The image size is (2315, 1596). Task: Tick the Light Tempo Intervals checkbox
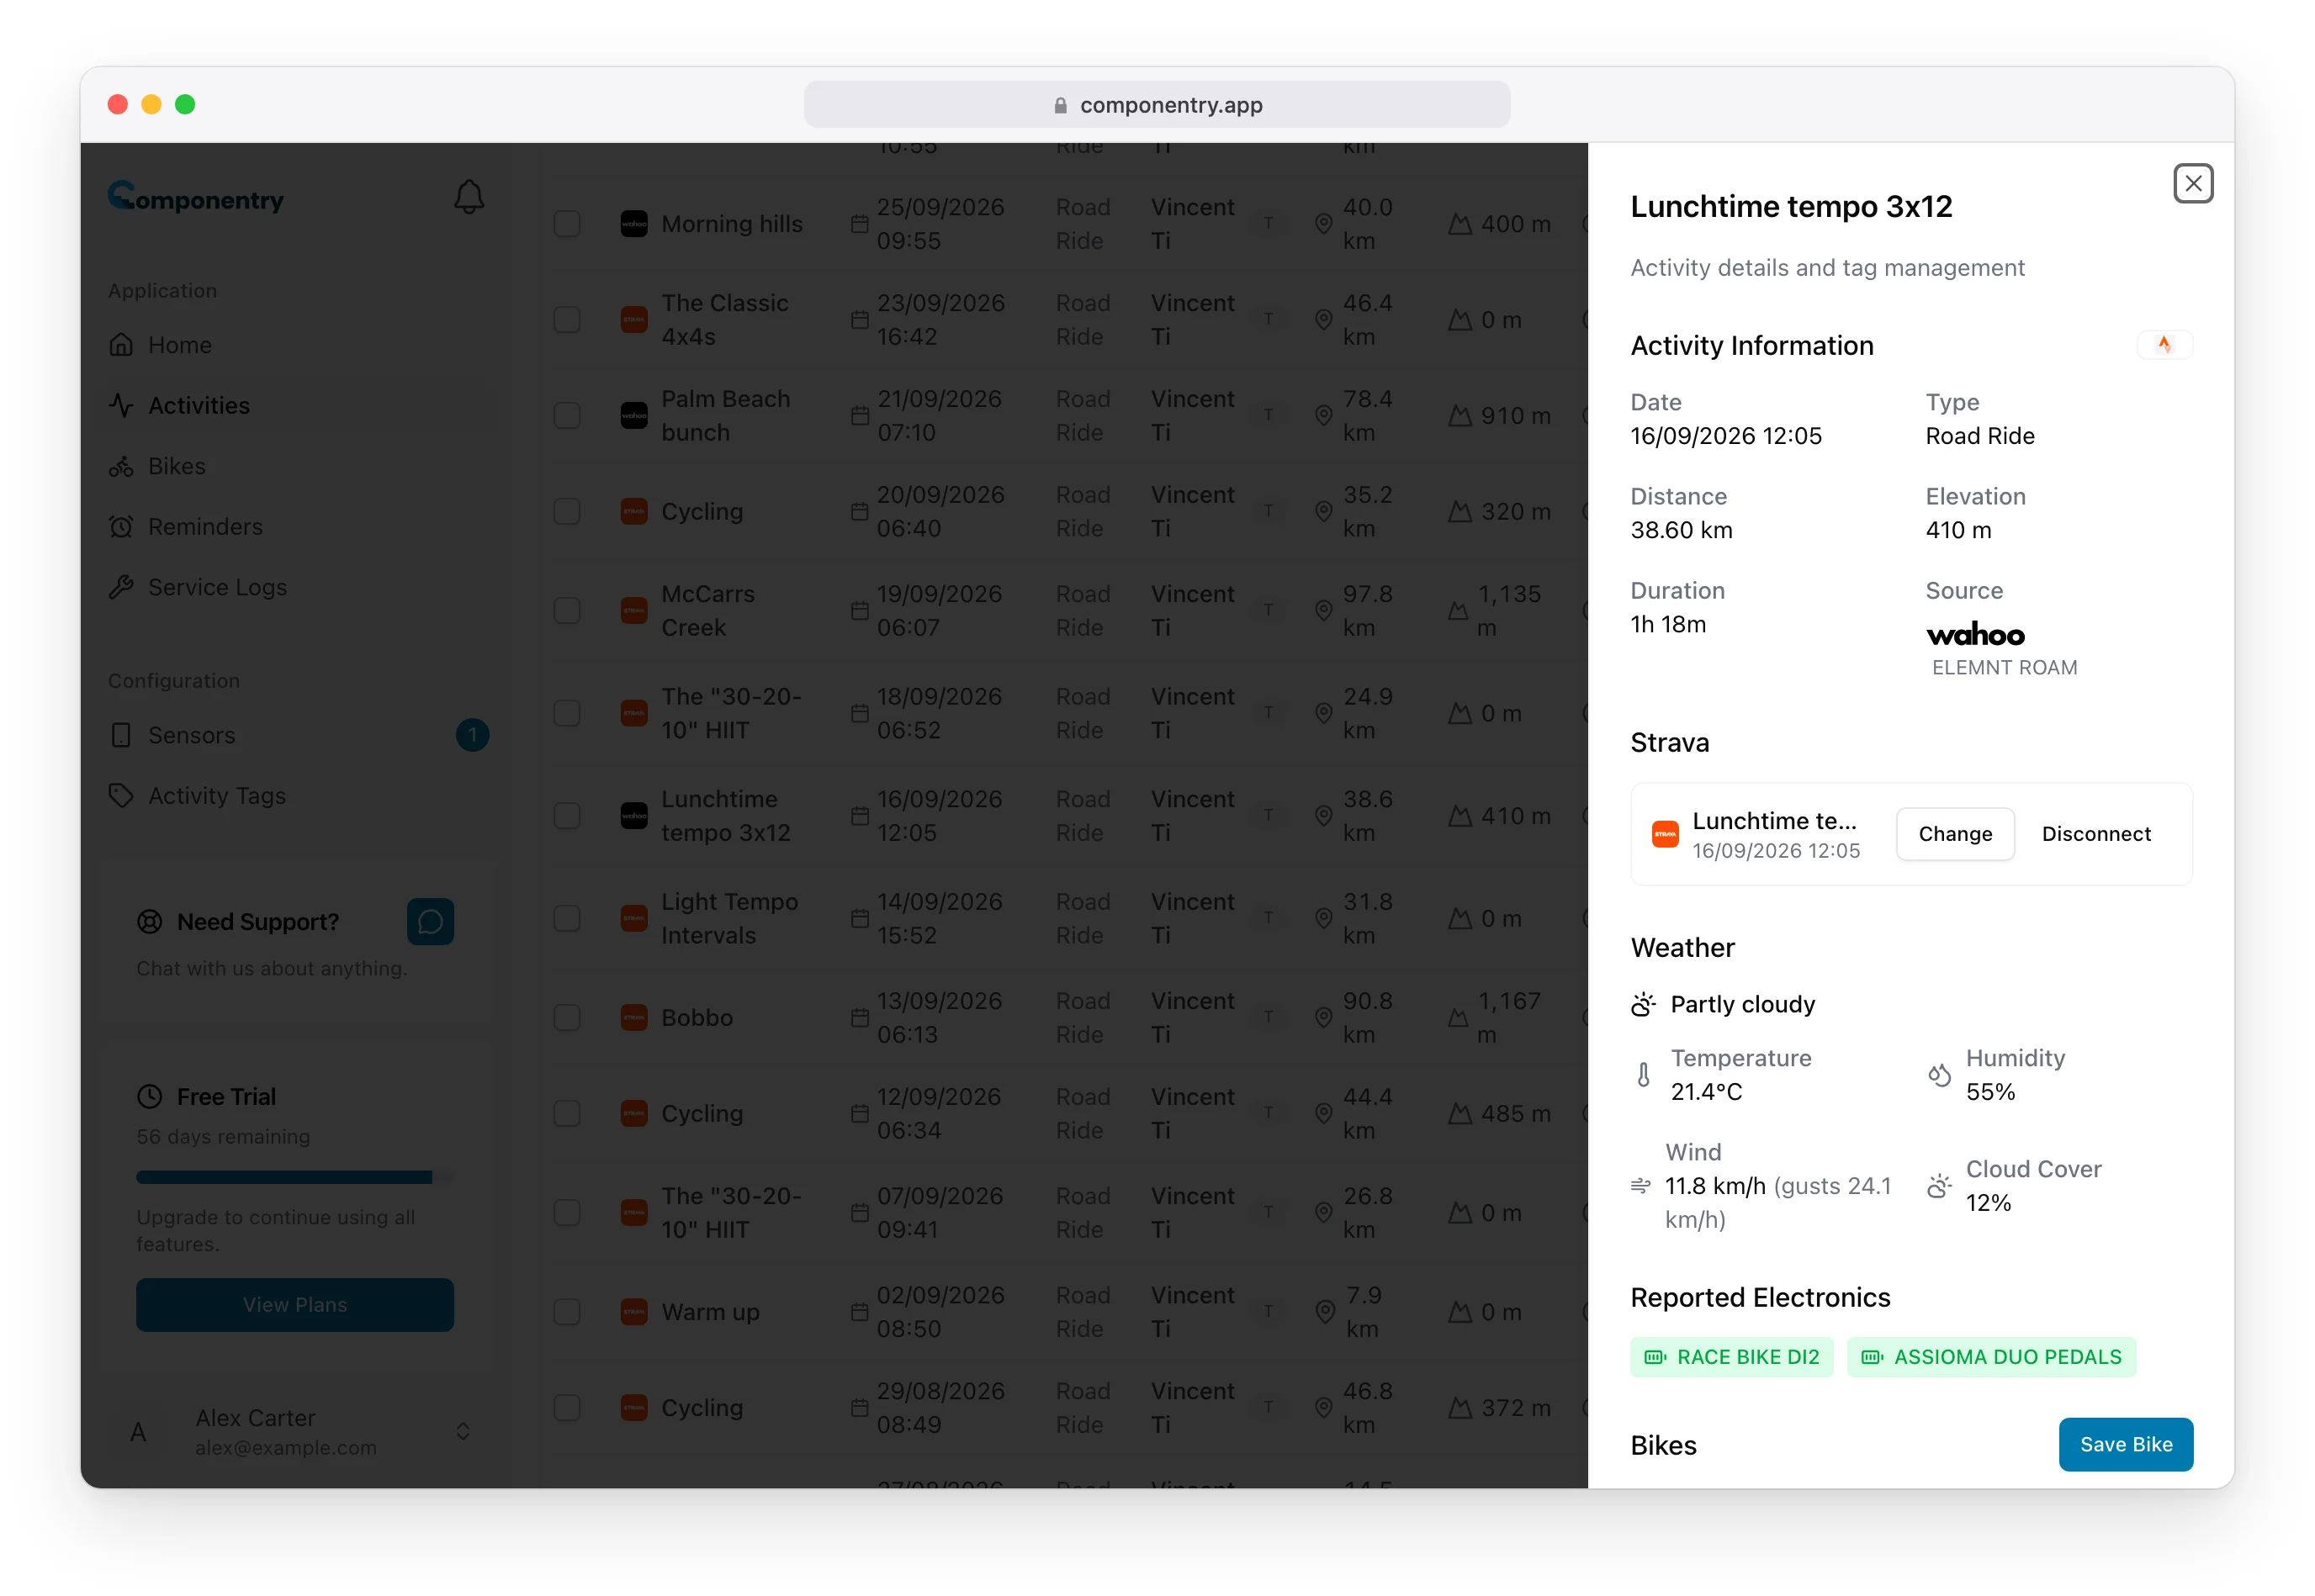pyautogui.click(x=567, y=919)
